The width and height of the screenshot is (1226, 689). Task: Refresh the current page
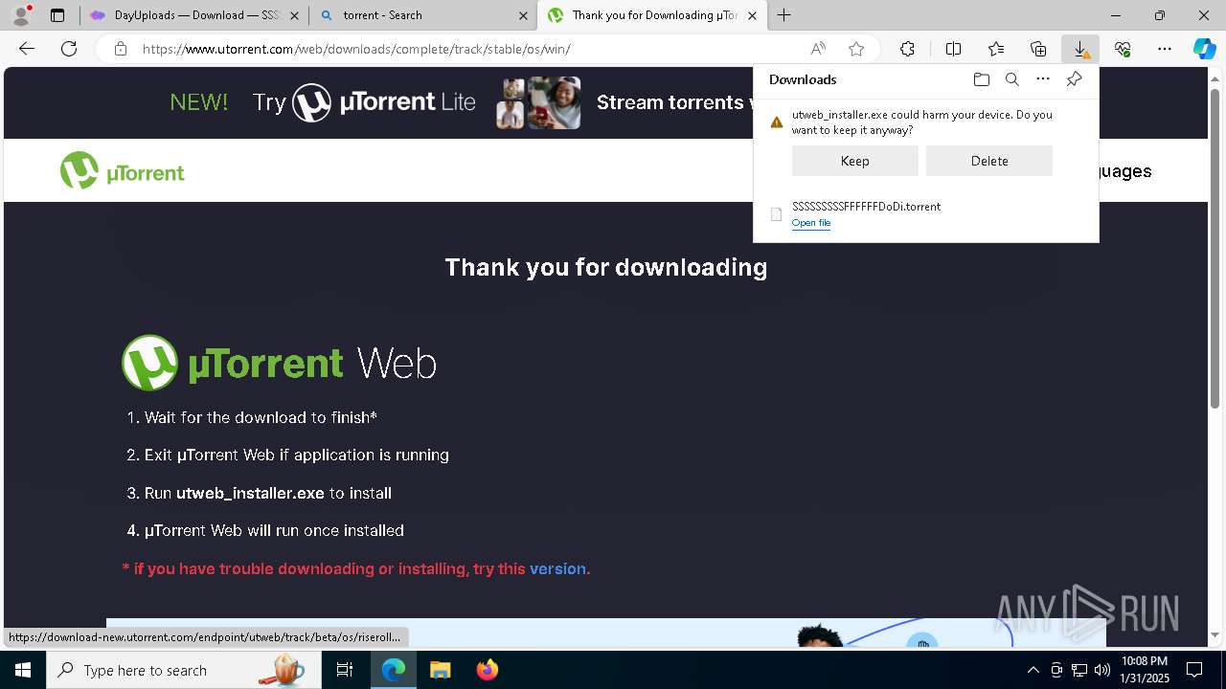click(69, 49)
